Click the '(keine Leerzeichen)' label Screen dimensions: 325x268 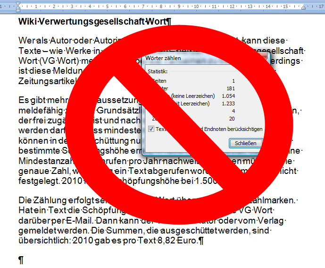point(193,96)
